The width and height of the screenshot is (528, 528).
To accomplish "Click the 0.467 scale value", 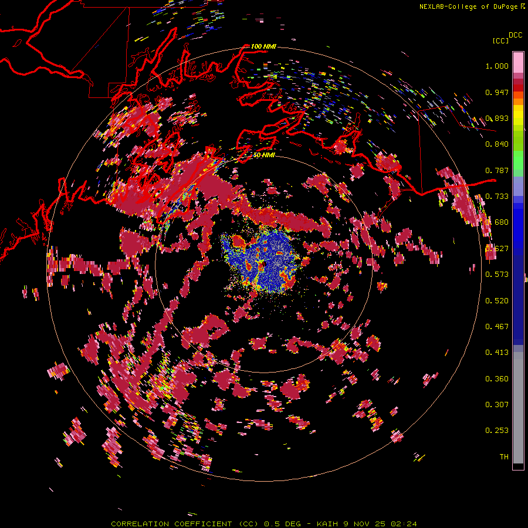I will (x=497, y=327).
